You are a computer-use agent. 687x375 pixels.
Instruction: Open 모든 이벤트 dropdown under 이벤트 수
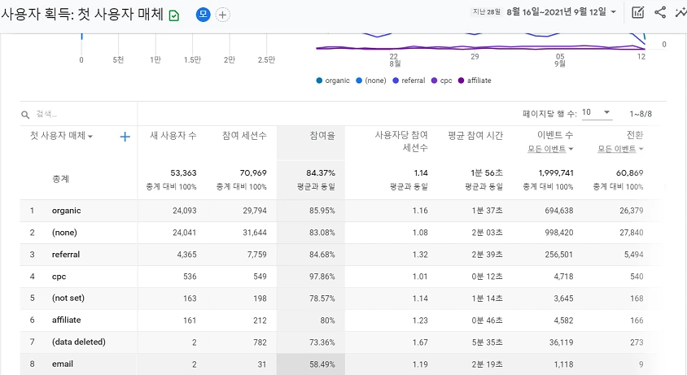pyautogui.click(x=550, y=149)
